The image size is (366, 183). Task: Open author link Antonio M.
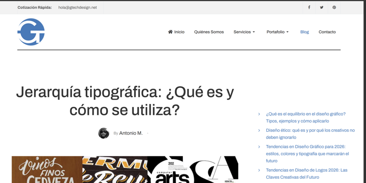[131, 133]
